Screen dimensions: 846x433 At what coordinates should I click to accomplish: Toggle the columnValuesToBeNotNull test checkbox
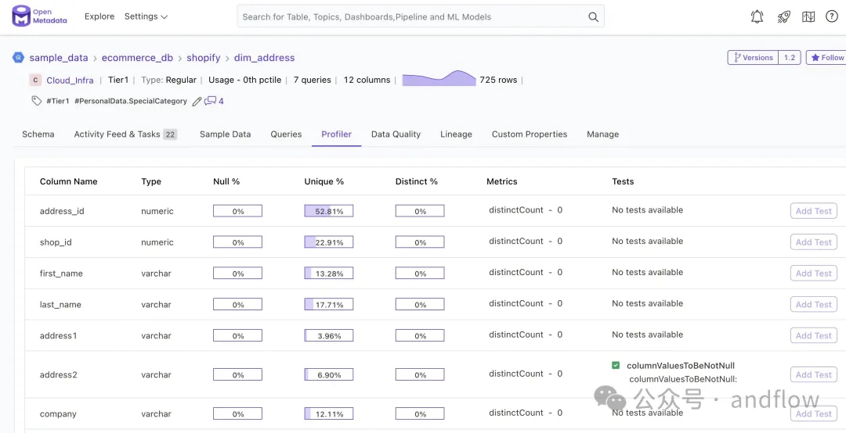[x=616, y=365]
